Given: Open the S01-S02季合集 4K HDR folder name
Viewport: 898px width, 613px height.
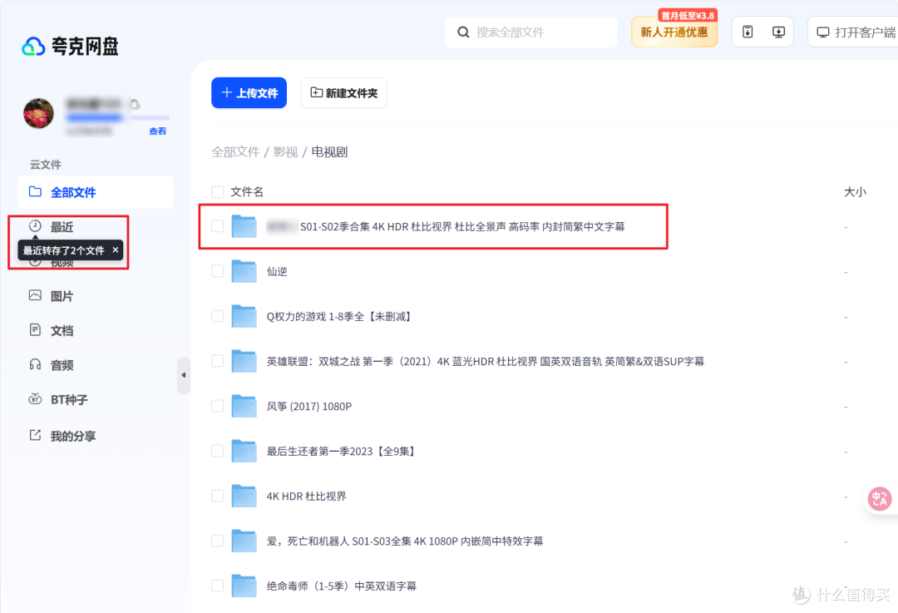Looking at the screenshot, I should [446, 227].
